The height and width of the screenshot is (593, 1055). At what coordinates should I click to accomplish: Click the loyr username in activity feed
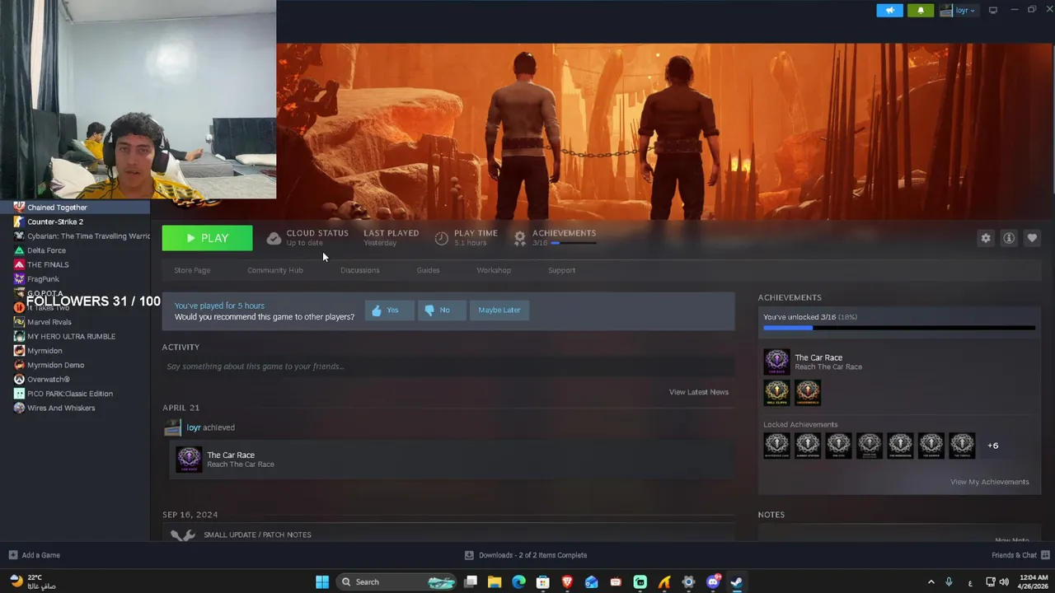[x=194, y=427]
